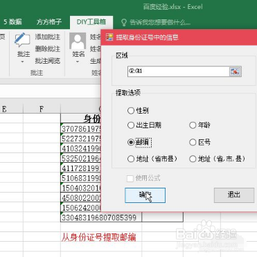Viewport: 257px width, 257px height.
Task: Click the 确定 button
Action: pyautogui.click(x=145, y=195)
